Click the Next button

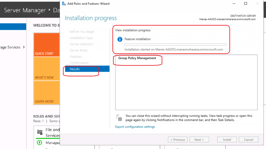[x=199, y=140]
